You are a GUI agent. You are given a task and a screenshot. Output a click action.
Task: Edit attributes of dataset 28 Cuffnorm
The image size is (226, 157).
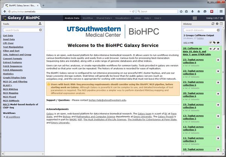click(x=214, y=49)
